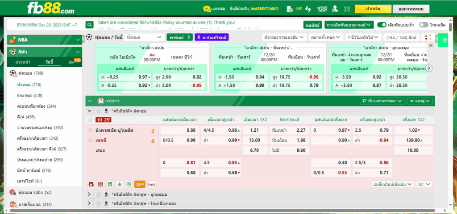Click the purple พาร์เลย์โชคดี button
The image size is (457, 214).
212,37
